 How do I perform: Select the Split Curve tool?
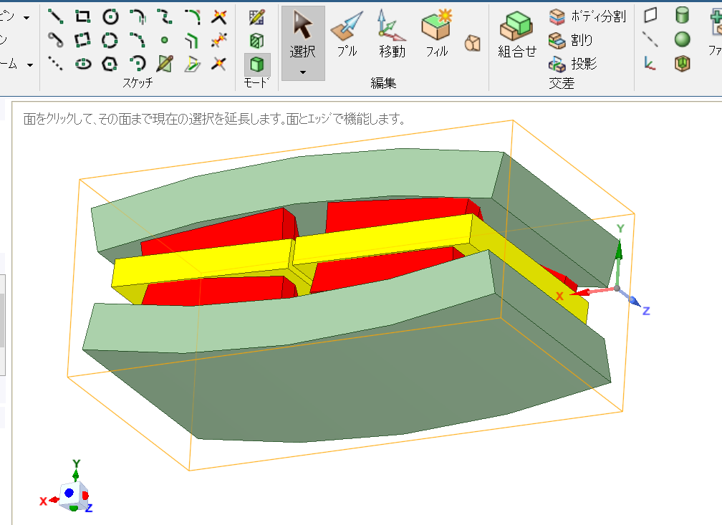pyautogui.click(x=218, y=64)
